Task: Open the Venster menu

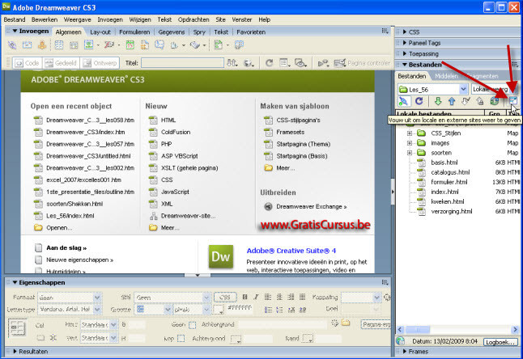Action: 242,19
